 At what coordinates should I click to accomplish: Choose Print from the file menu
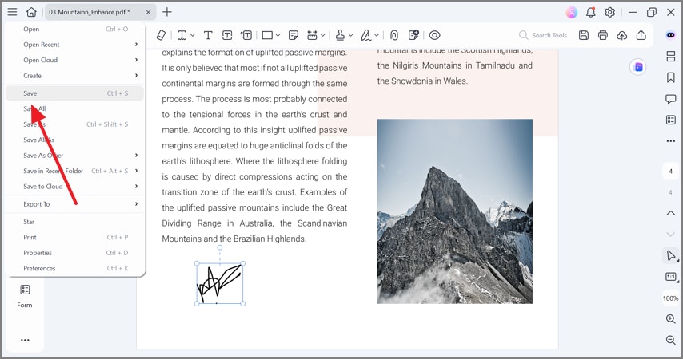(74, 237)
